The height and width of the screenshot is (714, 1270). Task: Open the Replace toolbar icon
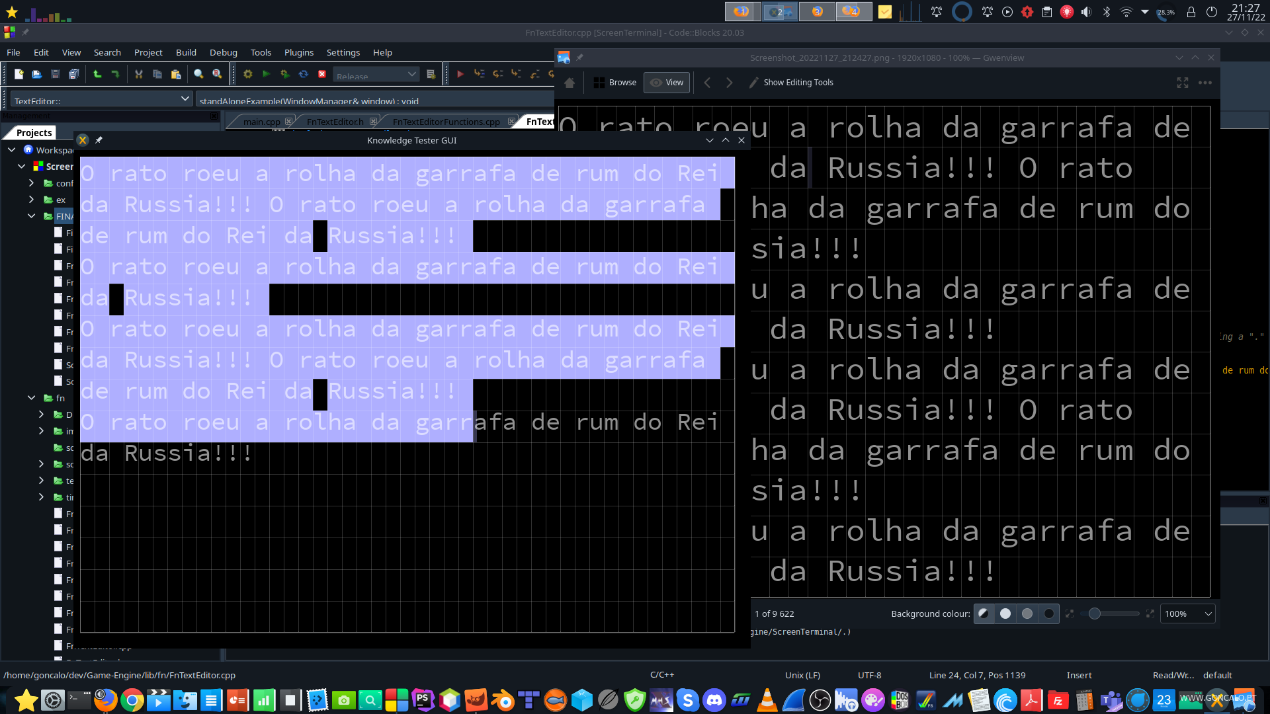click(x=217, y=74)
